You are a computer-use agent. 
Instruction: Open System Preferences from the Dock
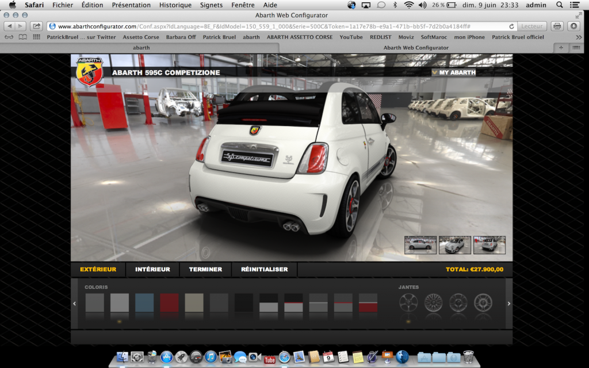pos(137,356)
